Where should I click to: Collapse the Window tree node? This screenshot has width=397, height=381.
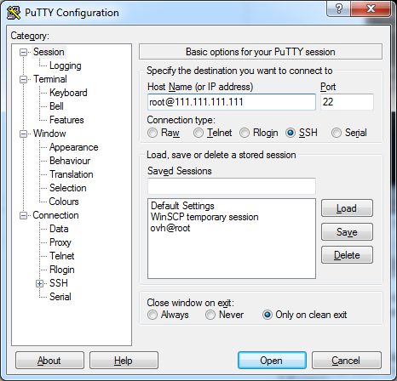(23, 134)
